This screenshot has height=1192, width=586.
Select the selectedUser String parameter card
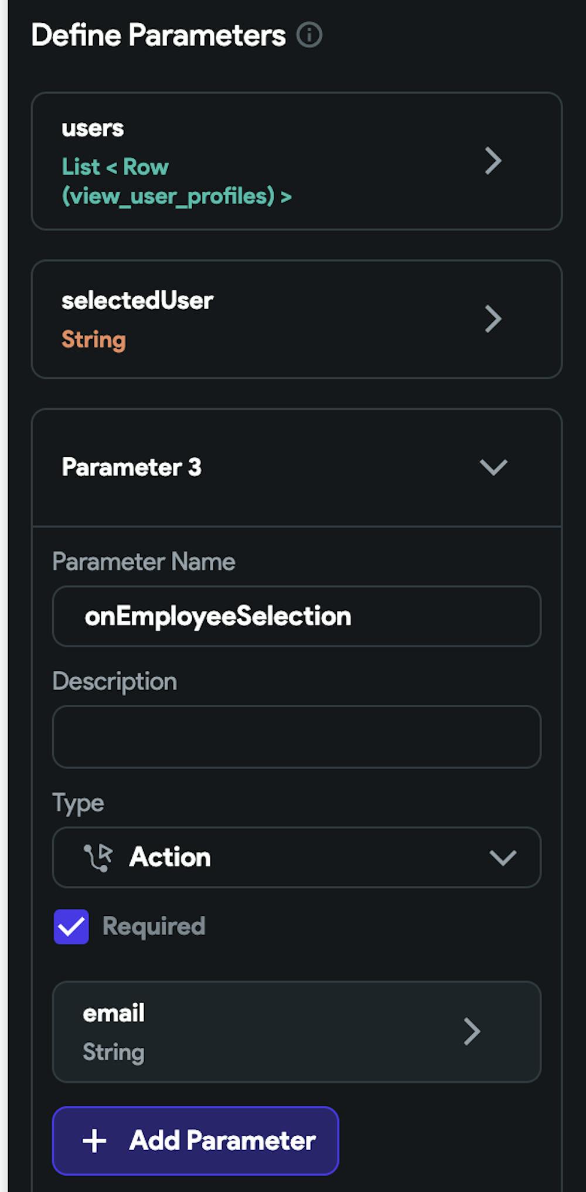pos(297,320)
